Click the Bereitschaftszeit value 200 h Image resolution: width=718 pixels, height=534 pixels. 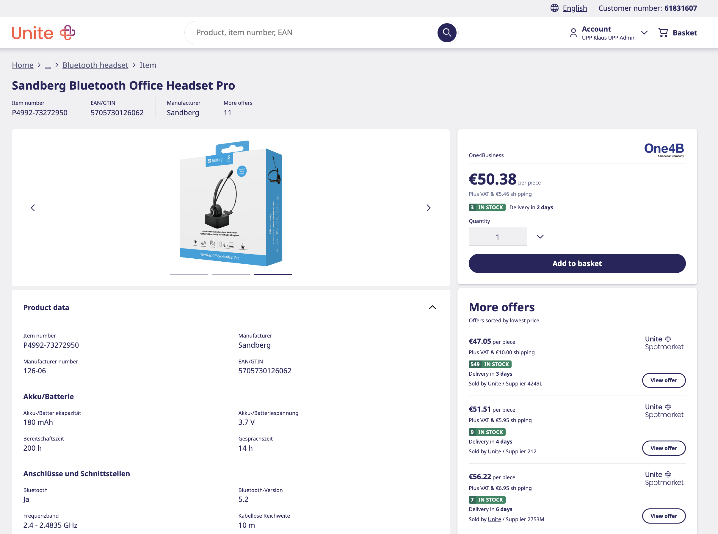[x=32, y=448]
